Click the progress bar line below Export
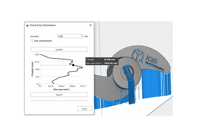197x137 pixels. (x=59, y=101)
